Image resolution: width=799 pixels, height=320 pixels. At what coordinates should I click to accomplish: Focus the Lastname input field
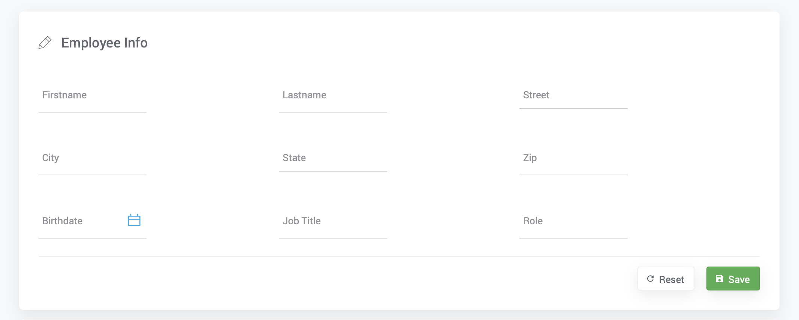pyautogui.click(x=333, y=96)
